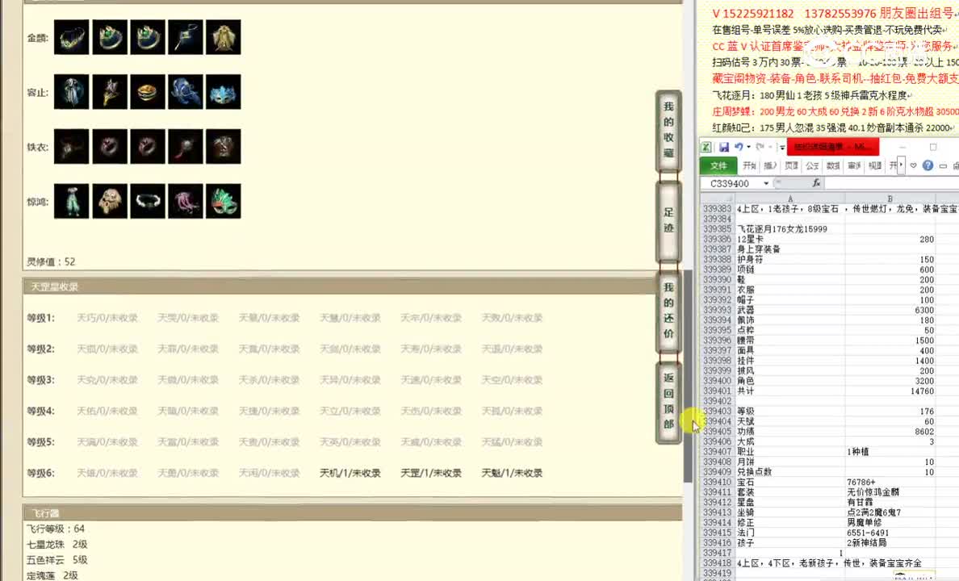Image resolution: width=959 pixels, height=581 pixels.
Task: Open the 文件 tab in Excel
Action: point(719,165)
